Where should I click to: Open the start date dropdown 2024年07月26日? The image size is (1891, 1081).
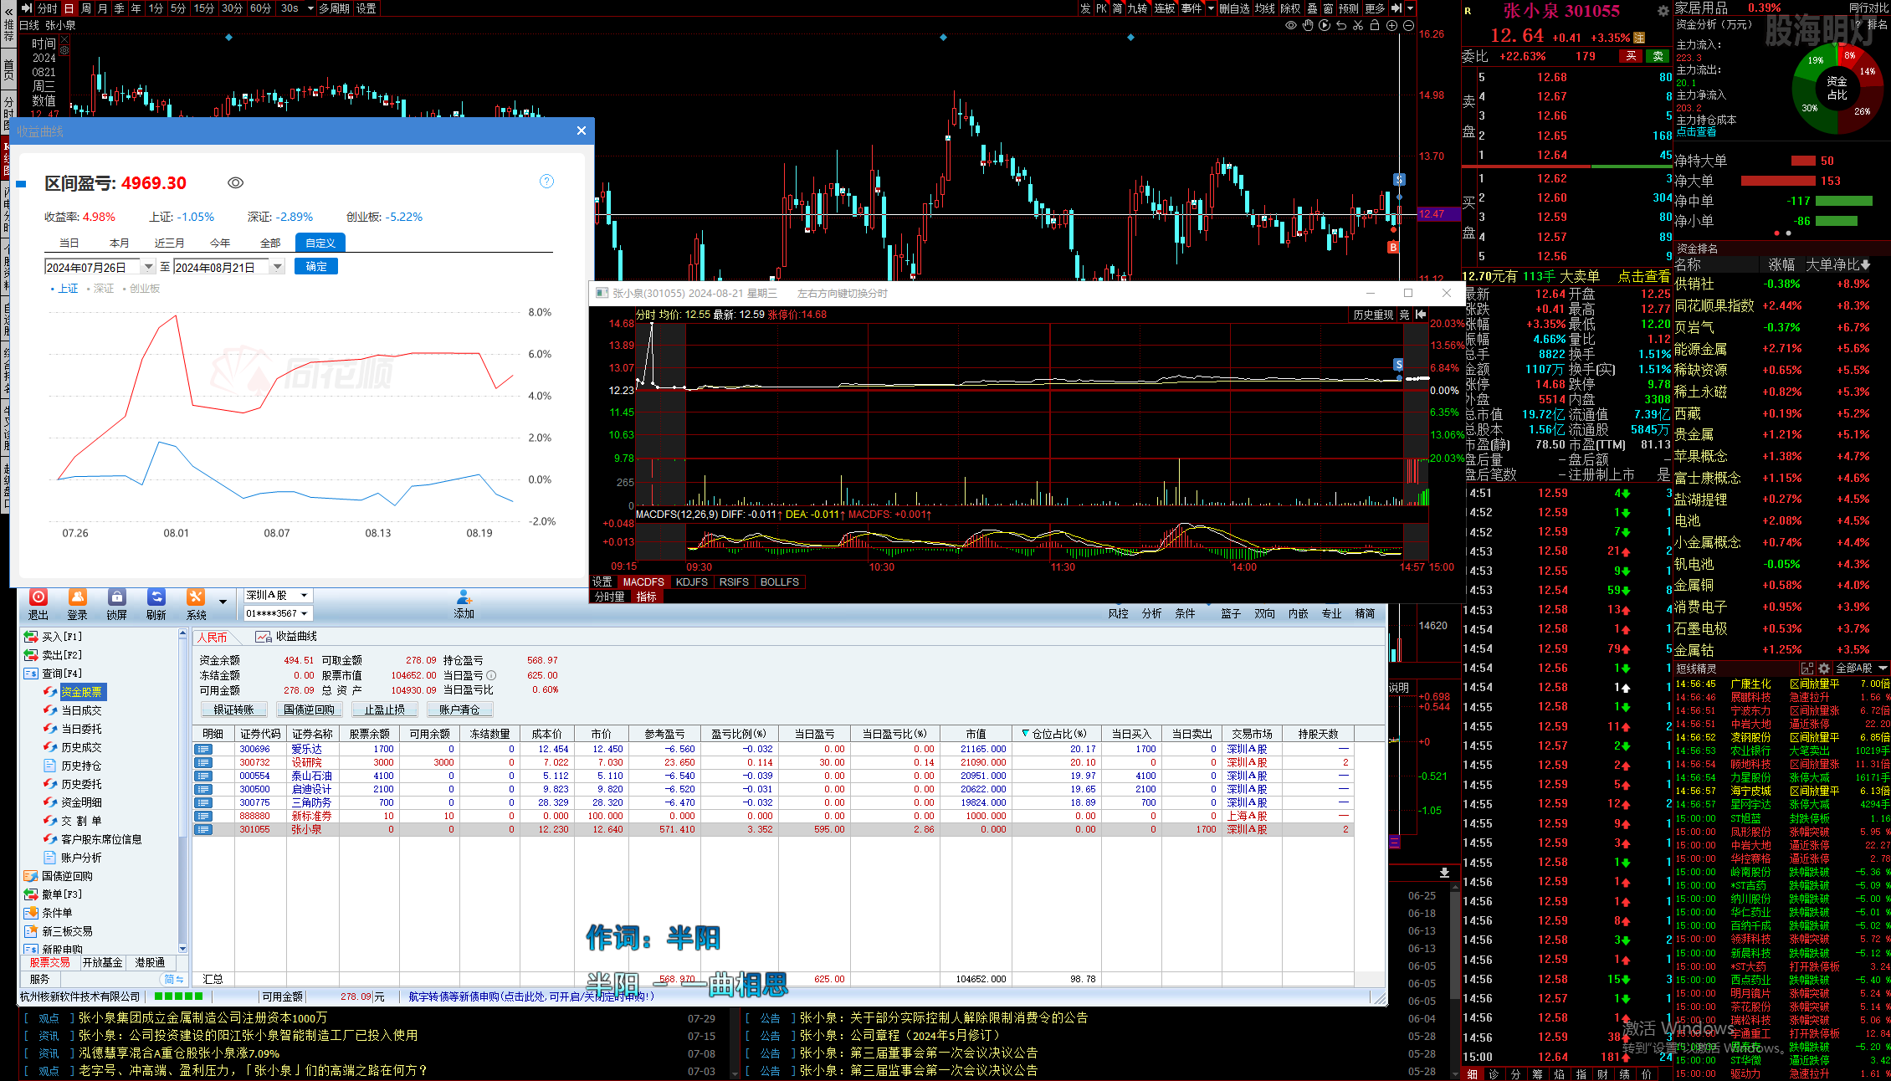coord(148,267)
